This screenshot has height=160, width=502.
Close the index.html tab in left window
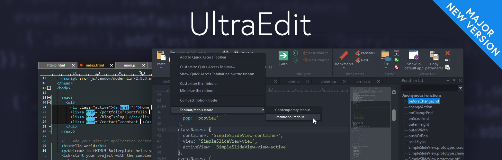111,65
